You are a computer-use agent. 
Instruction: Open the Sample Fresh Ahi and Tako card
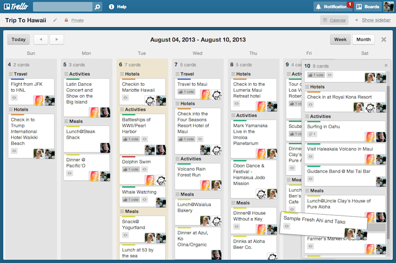pyautogui.click(x=325, y=225)
